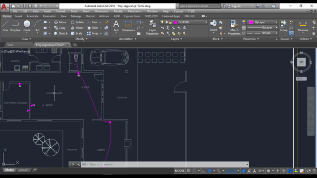317x178 pixels.
Task: Open the ByLayer color dropdown
Action: (263, 22)
